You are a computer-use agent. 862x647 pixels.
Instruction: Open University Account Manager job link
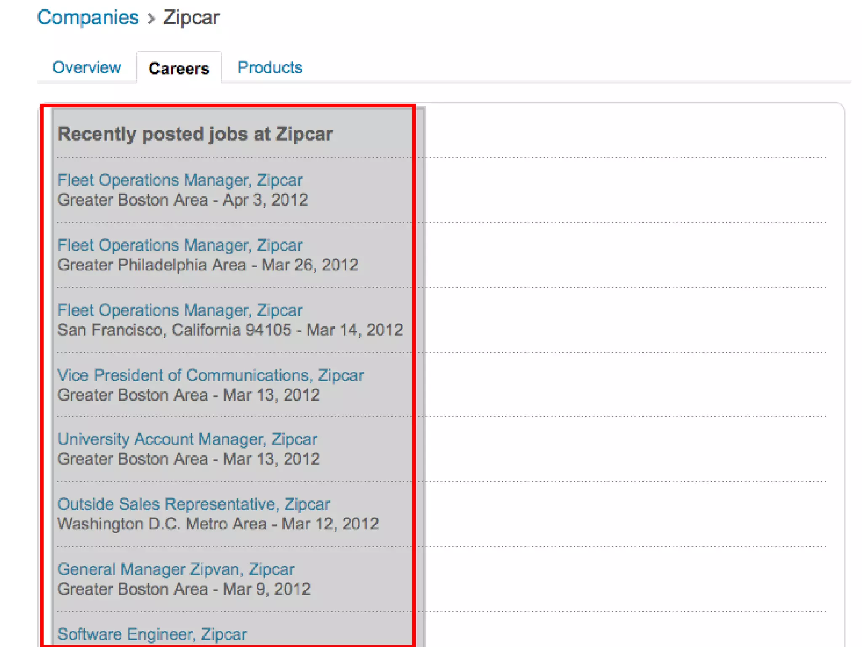point(187,439)
